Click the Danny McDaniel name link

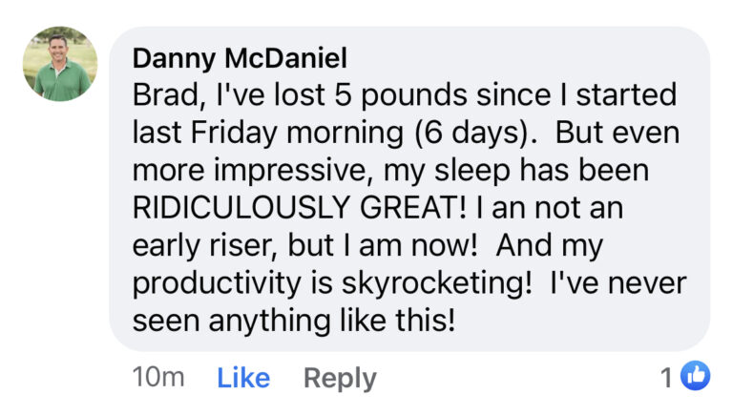click(240, 58)
